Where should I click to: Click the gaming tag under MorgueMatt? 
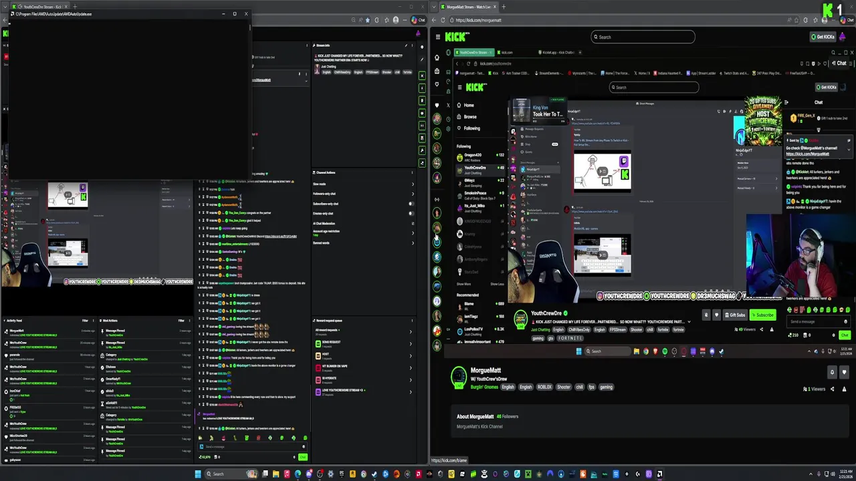[x=606, y=387]
